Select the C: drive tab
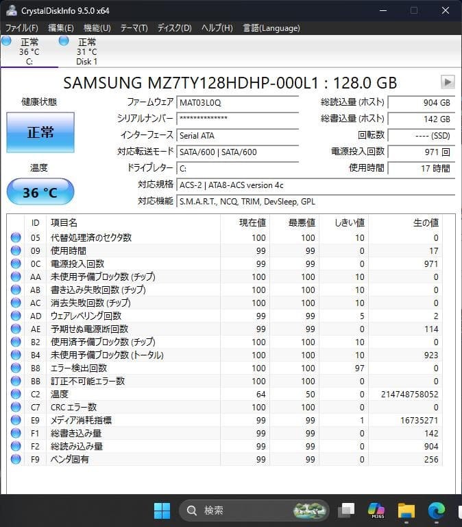 [29, 51]
